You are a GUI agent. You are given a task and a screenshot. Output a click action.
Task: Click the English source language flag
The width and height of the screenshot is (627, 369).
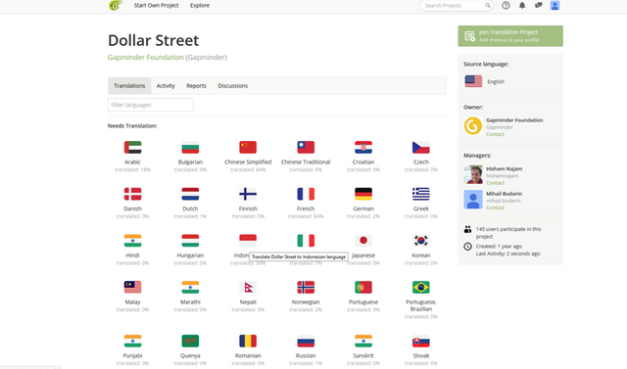pos(473,81)
